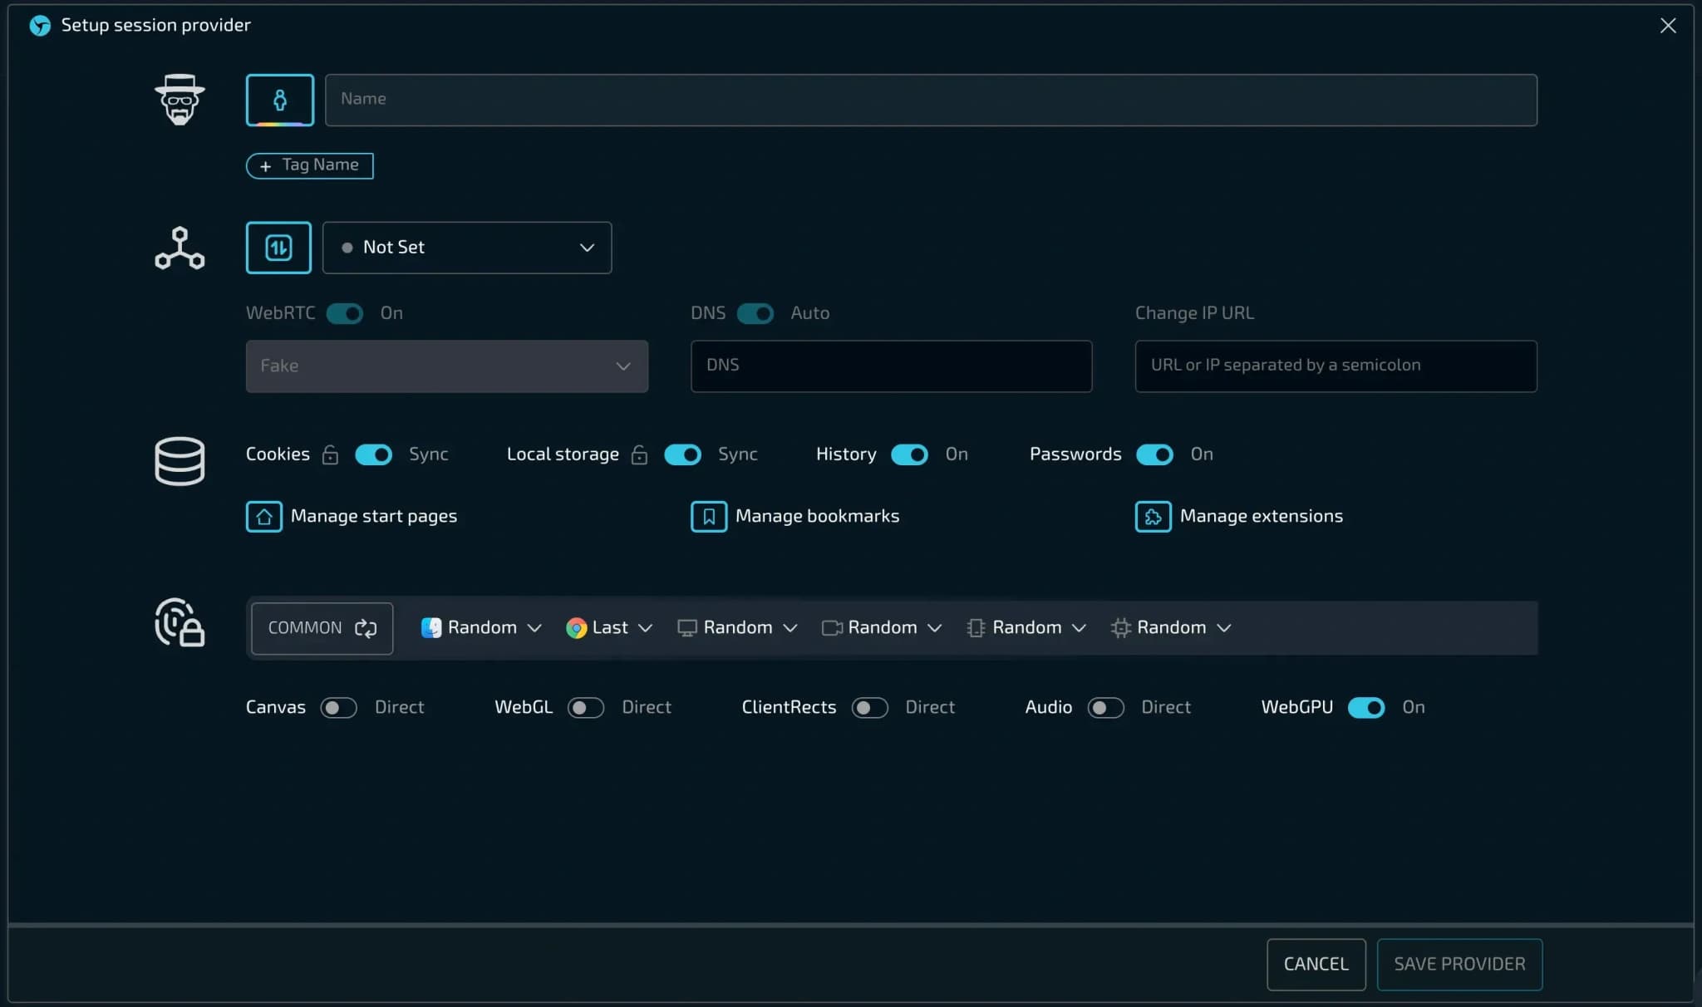Open the OS Random dropdown
Image resolution: width=1702 pixels, height=1007 pixels.
click(481, 628)
